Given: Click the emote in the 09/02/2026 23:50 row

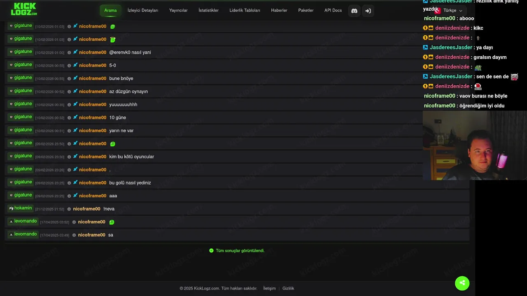Looking at the screenshot, I should click(x=113, y=144).
